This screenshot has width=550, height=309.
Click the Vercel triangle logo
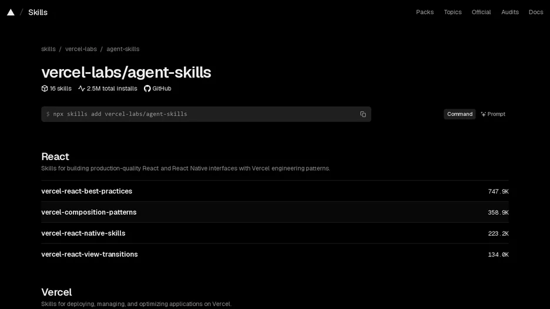(x=11, y=12)
